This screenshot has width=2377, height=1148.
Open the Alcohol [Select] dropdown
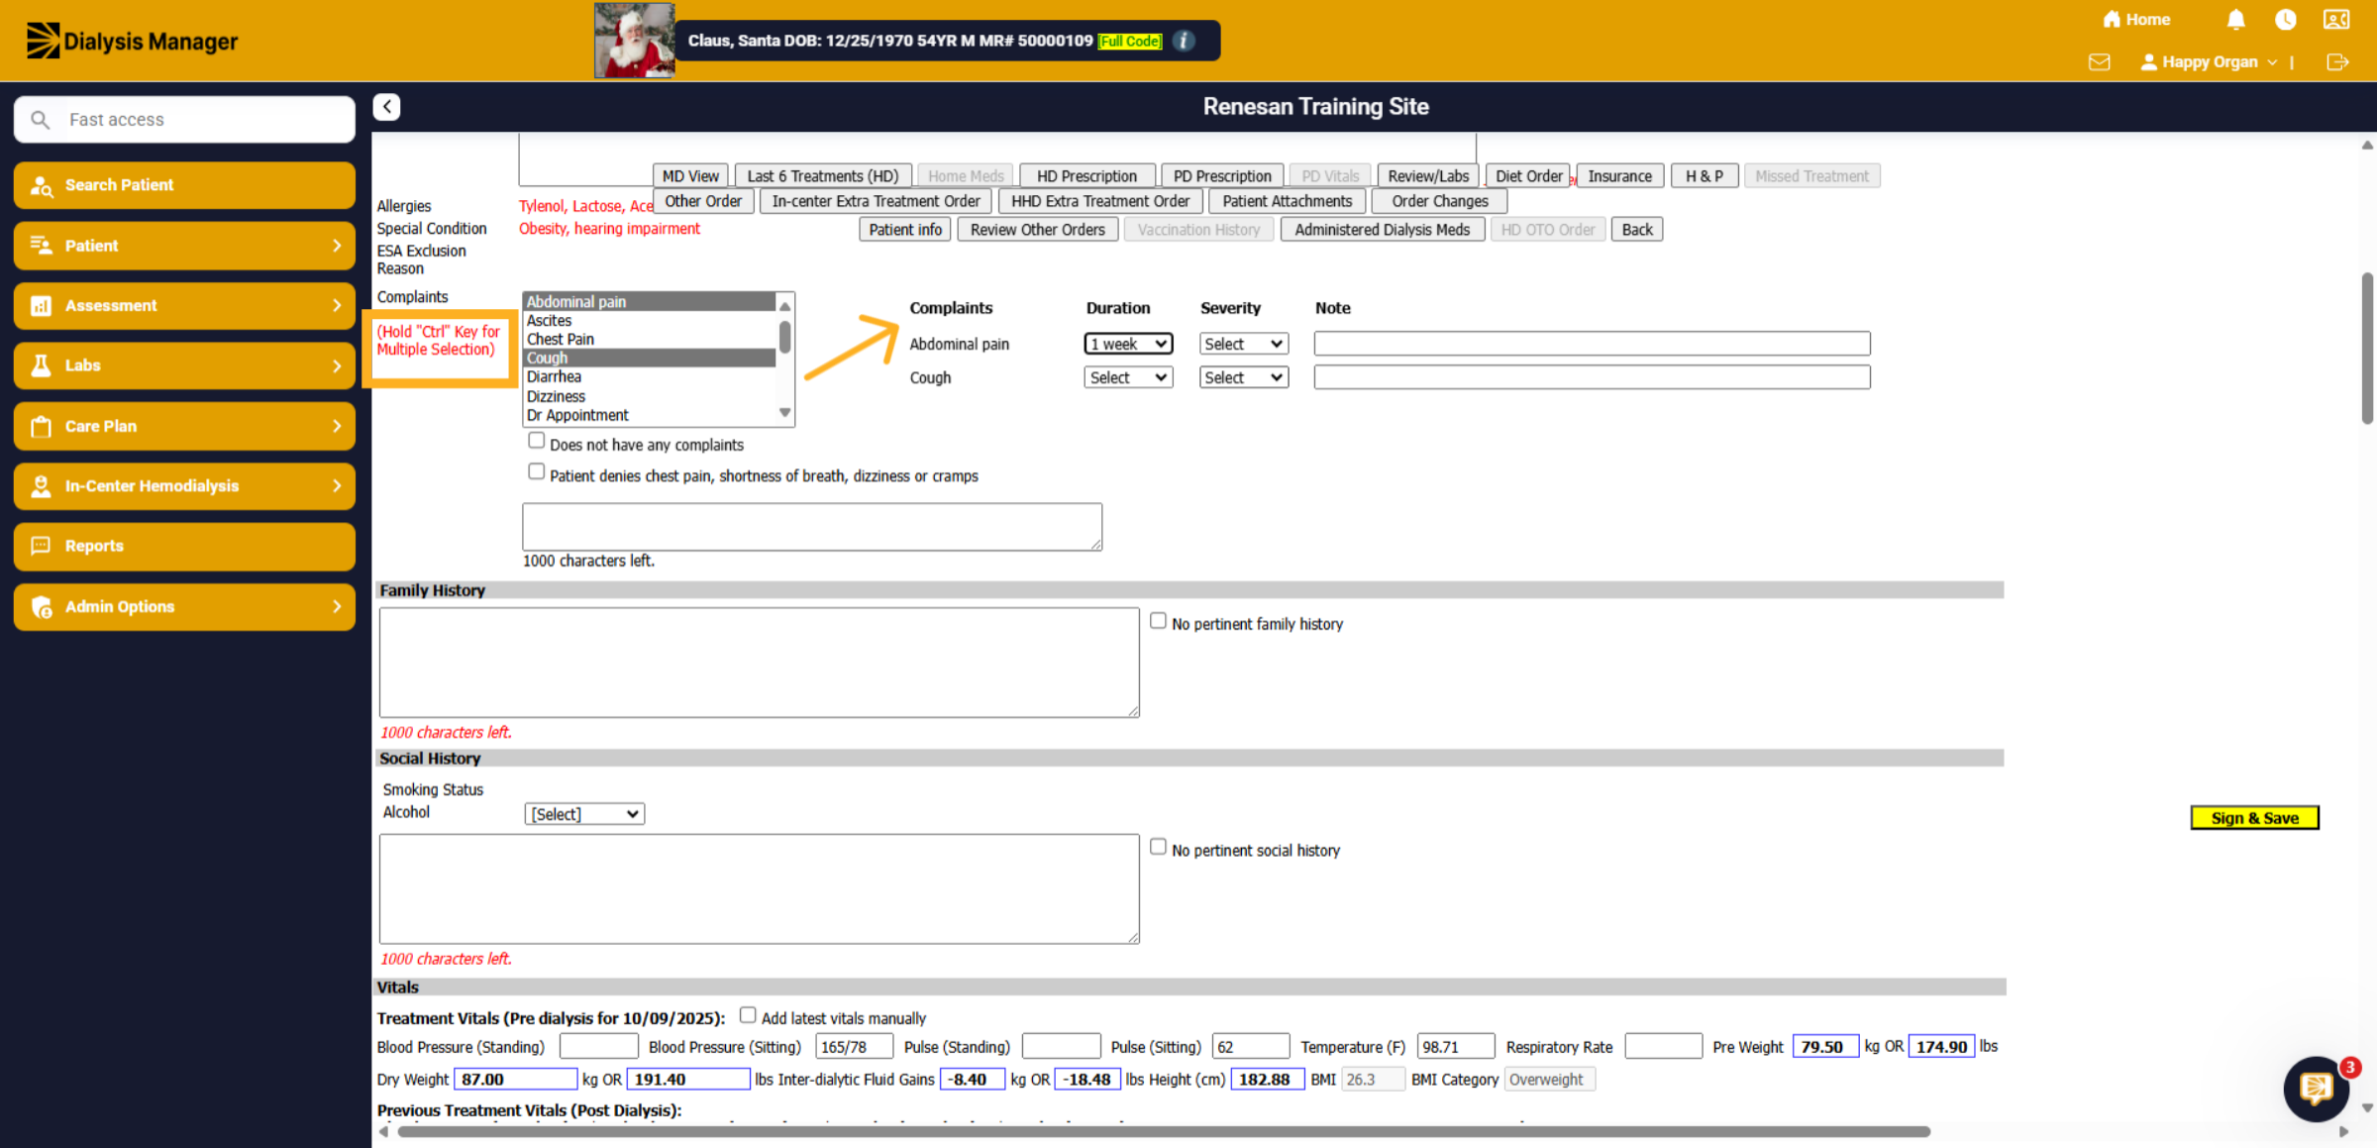coord(584,814)
